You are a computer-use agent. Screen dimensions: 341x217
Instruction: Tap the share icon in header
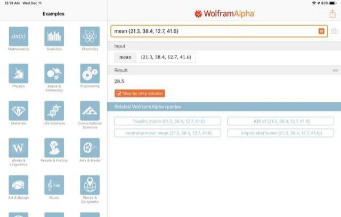332,14
